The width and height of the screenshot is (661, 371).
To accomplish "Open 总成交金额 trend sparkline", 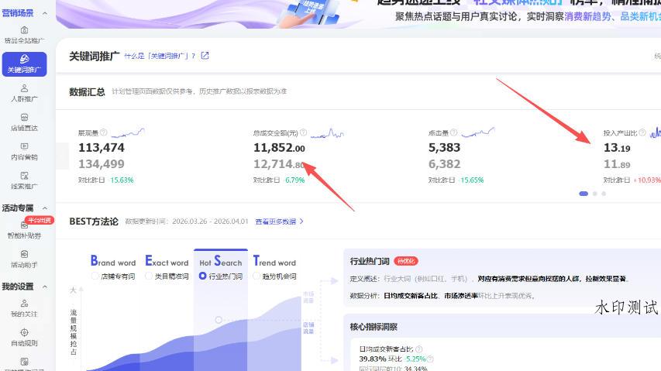I will (328, 133).
